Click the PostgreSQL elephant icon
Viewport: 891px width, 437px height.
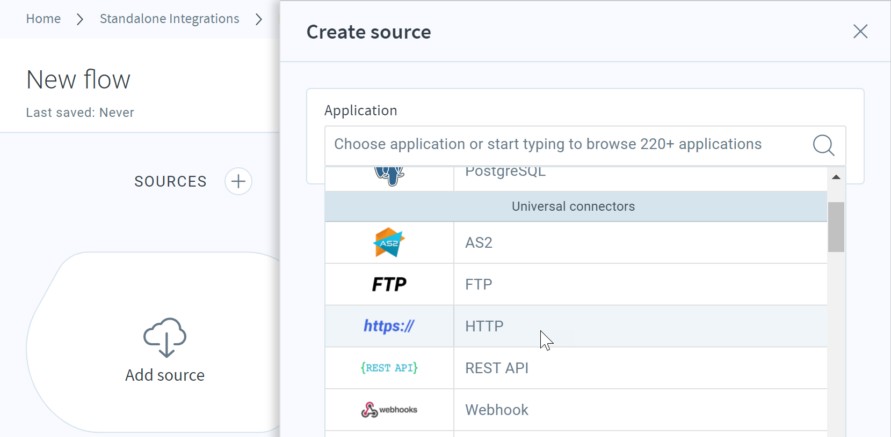[x=389, y=176]
